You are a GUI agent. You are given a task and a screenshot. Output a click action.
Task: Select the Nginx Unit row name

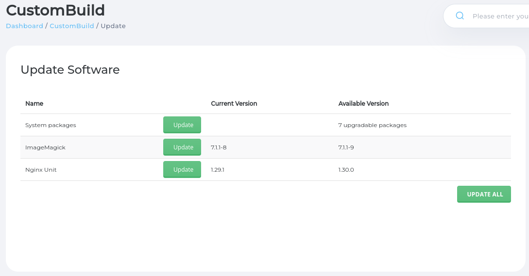point(41,170)
